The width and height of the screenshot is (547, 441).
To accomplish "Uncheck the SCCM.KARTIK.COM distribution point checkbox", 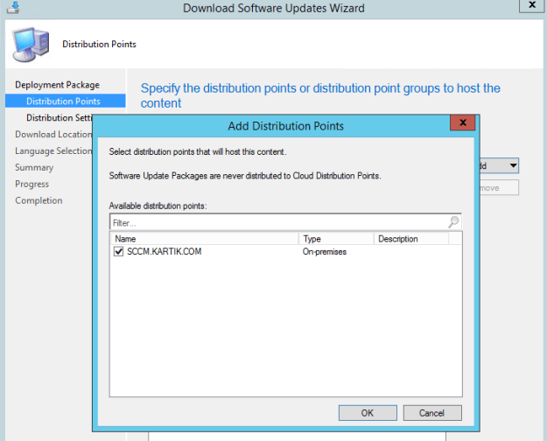I will (119, 251).
